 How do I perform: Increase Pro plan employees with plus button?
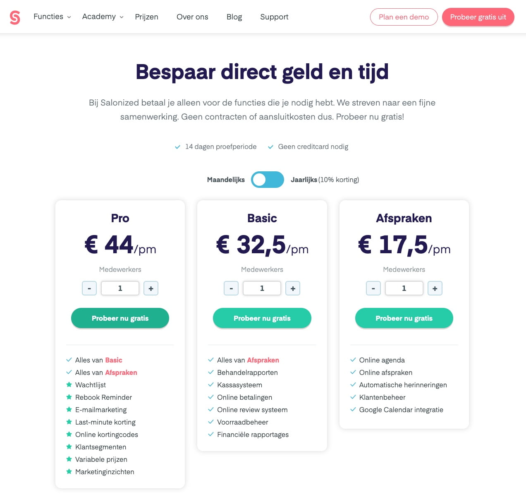tap(151, 288)
